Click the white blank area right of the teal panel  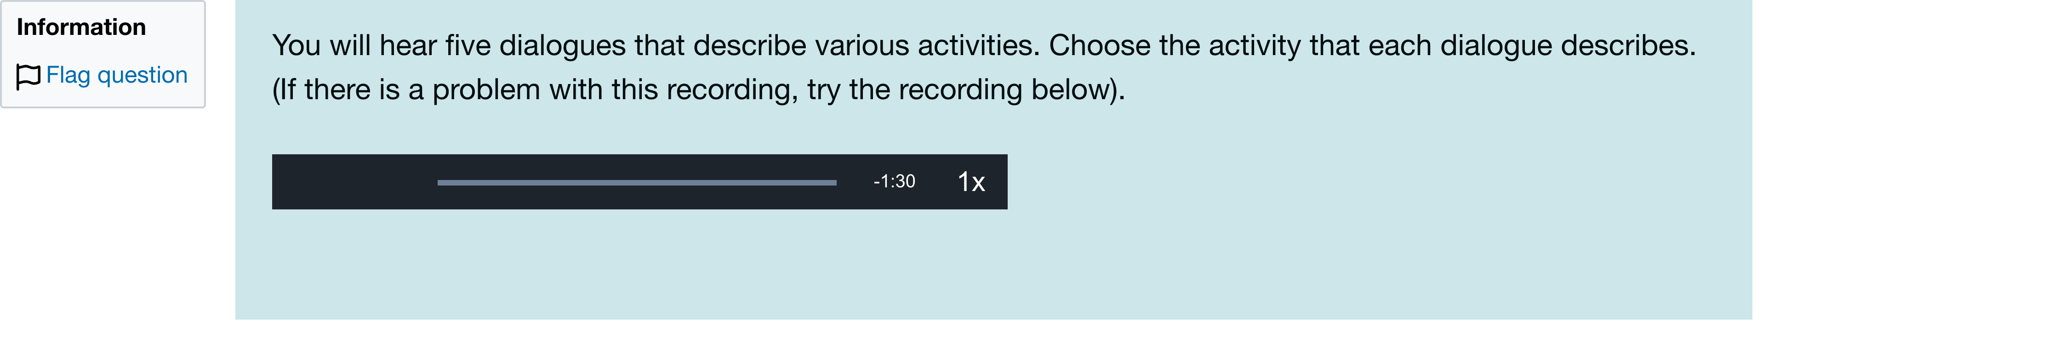[x=1908, y=160]
